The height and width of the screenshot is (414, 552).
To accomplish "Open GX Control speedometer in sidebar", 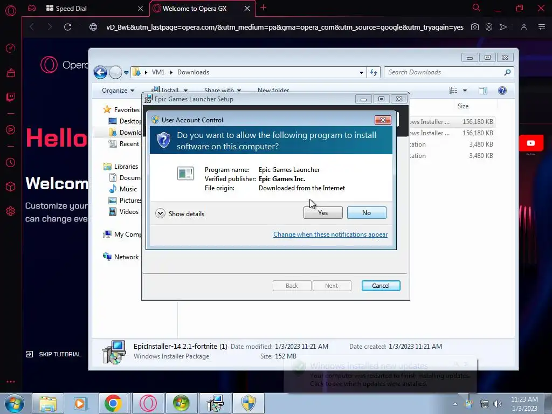I will tap(11, 48).
